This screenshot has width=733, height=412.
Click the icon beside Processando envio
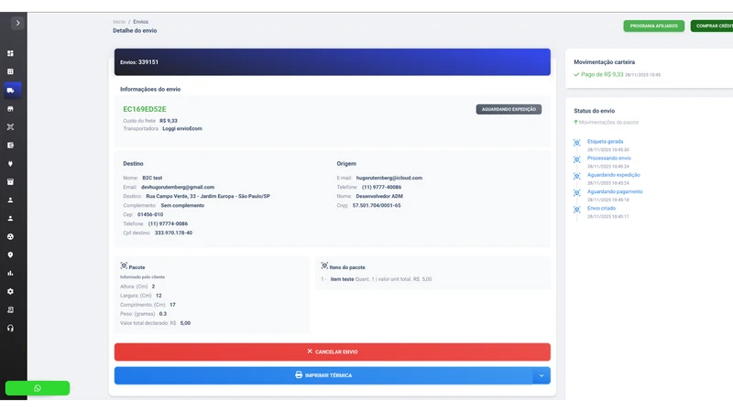coord(577,159)
